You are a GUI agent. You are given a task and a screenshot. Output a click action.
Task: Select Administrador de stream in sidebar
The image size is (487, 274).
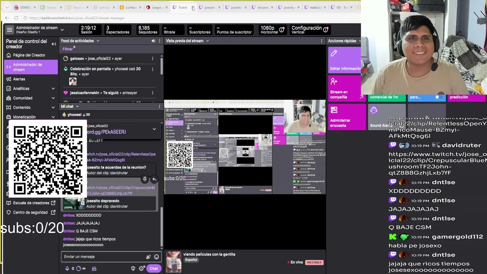31,67
